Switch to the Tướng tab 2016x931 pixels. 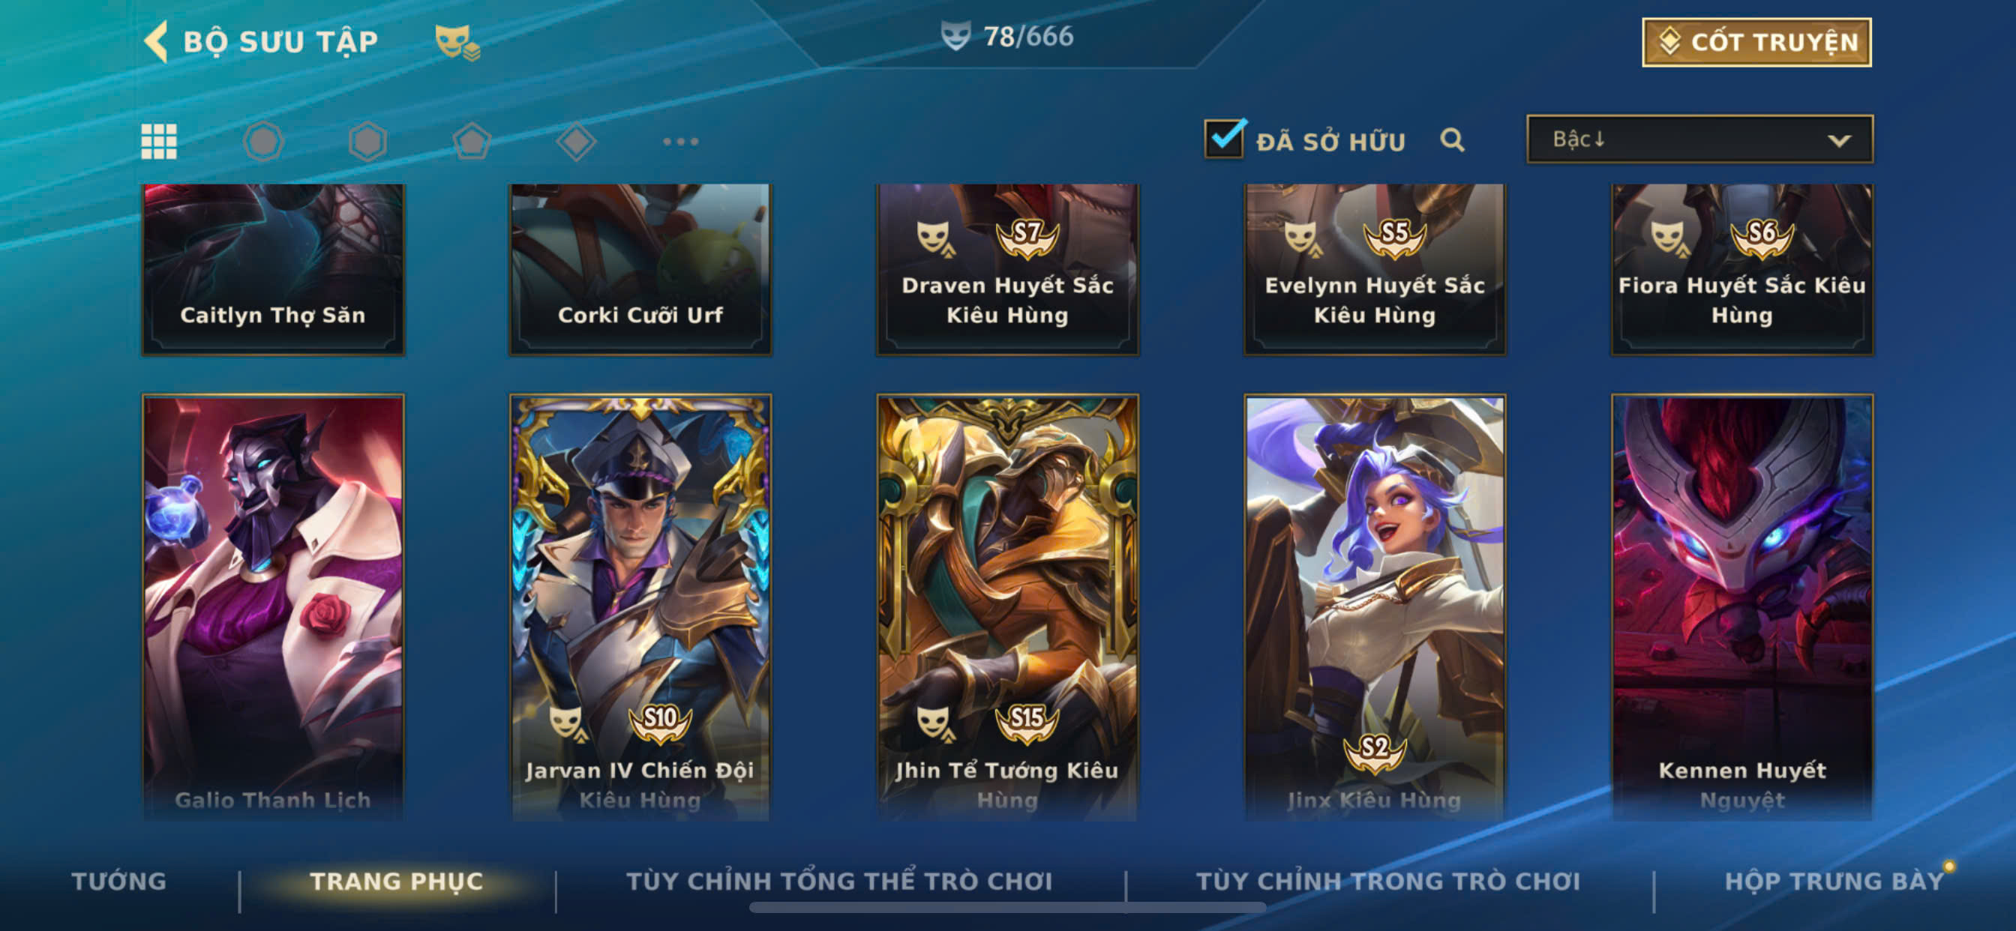(x=119, y=881)
